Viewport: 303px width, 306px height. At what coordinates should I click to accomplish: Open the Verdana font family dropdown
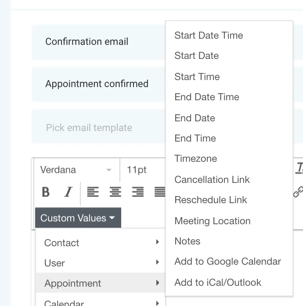(x=77, y=170)
